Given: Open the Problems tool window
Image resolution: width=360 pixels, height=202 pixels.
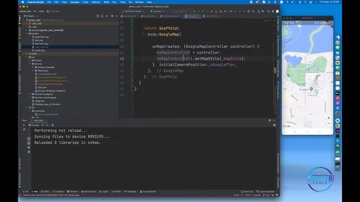Looking at the screenshot, I should pyautogui.click(x=58, y=192).
